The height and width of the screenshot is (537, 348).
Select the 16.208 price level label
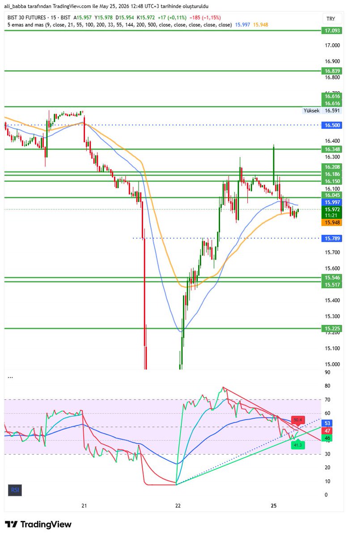[331, 167]
